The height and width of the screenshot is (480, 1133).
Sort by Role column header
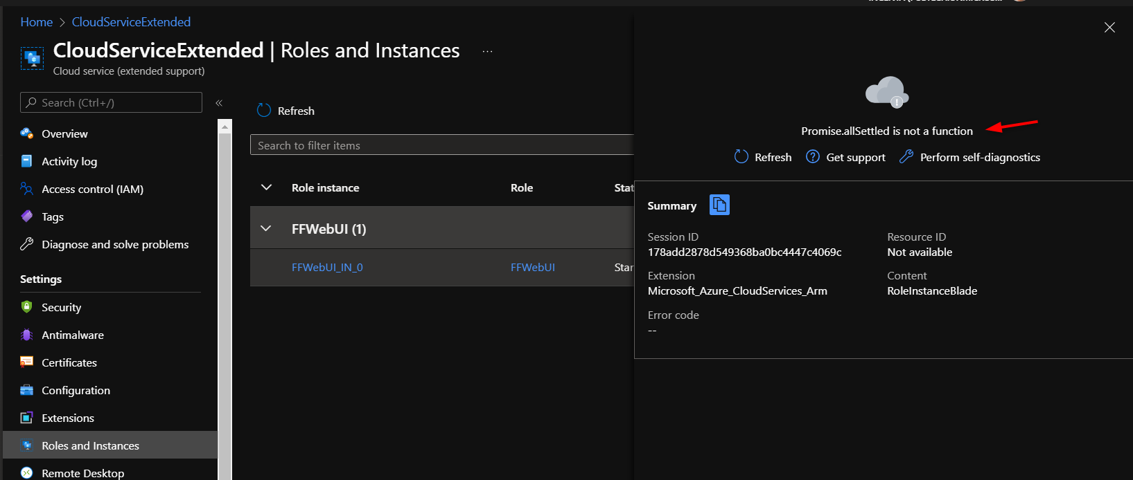522,187
